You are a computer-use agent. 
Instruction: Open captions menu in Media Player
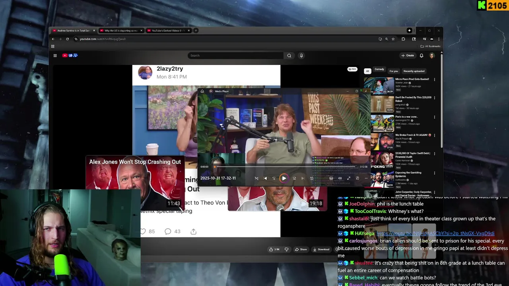(x=331, y=178)
